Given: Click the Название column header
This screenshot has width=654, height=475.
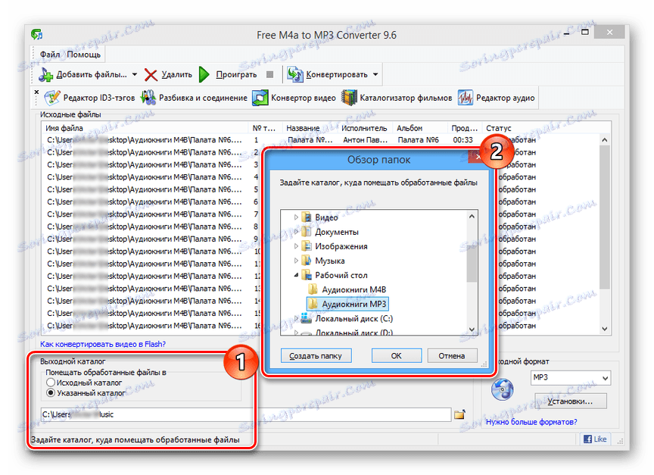Looking at the screenshot, I should [x=310, y=128].
